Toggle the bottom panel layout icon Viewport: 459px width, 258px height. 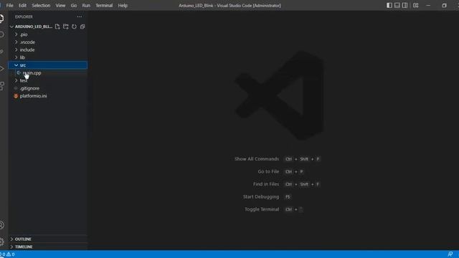click(x=397, y=5)
